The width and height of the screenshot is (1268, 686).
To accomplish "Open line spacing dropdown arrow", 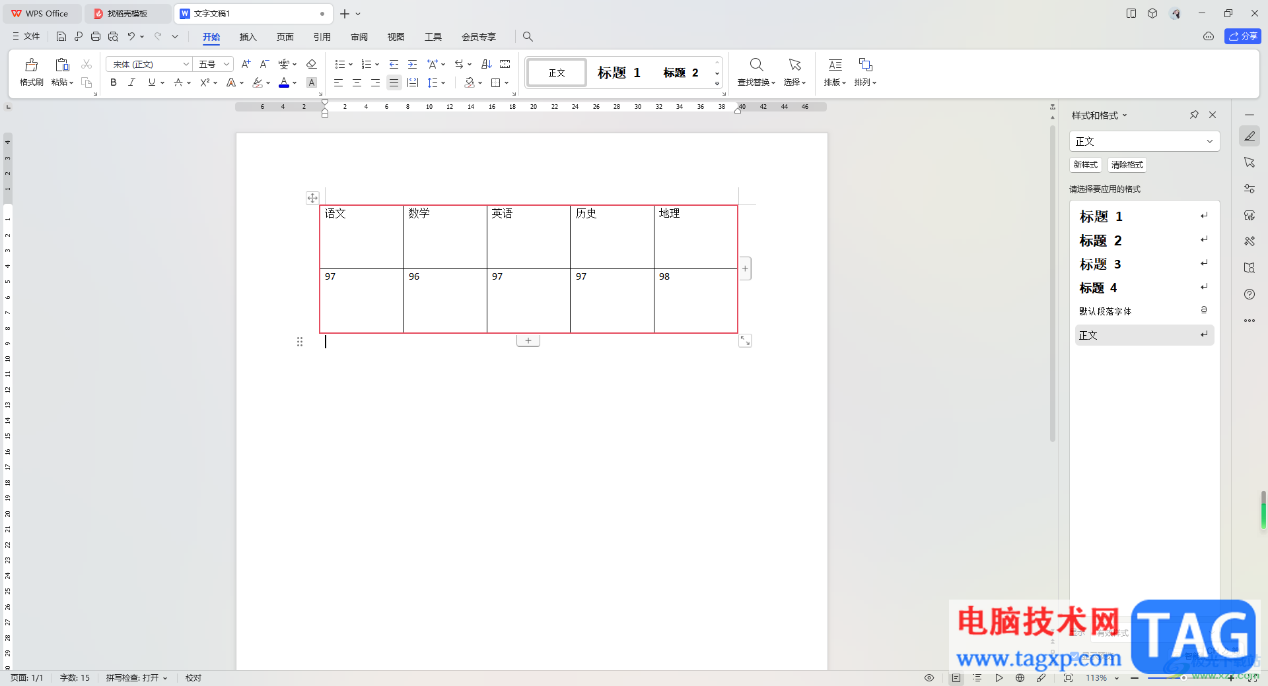I will tap(443, 82).
